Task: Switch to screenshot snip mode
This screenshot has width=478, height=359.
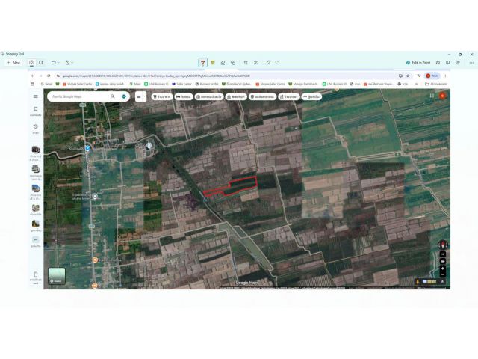Action: [x=31, y=62]
